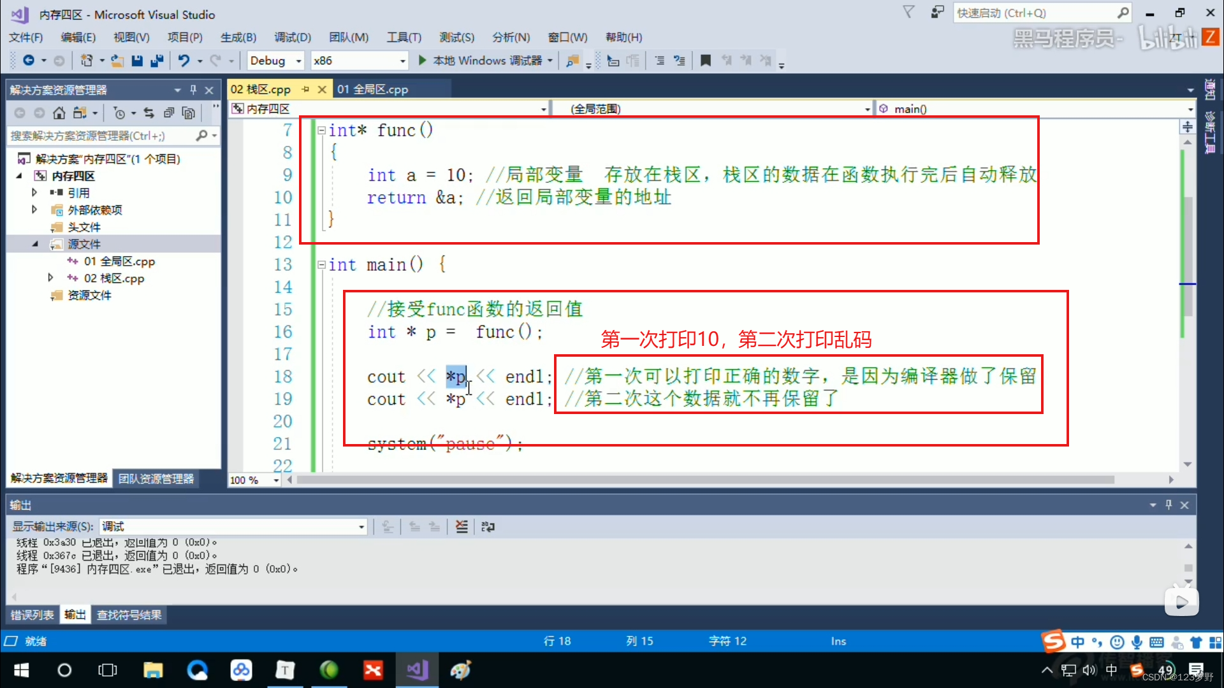Expand the 引用 tree node

(x=34, y=192)
